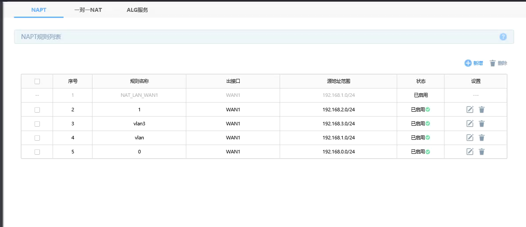526x227 pixels.
Task: Check the box for rule row 2
Action: click(37, 110)
